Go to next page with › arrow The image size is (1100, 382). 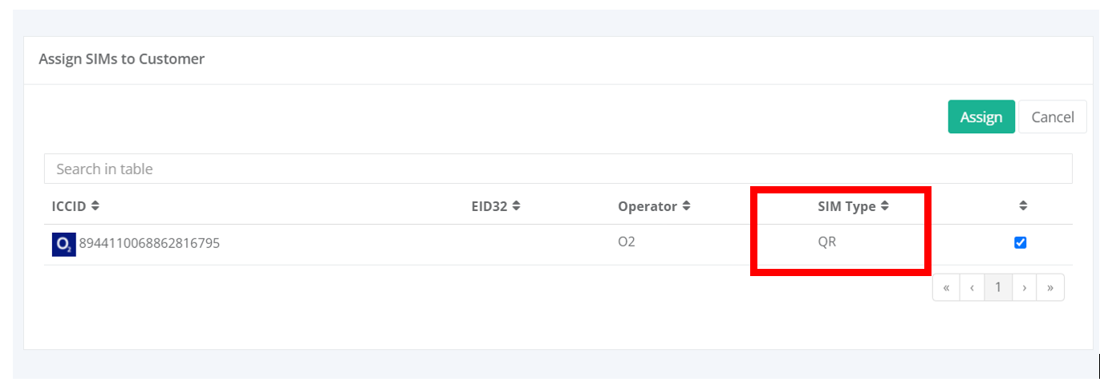click(1025, 287)
